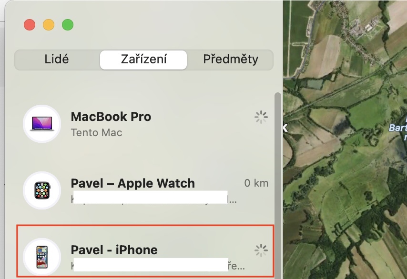Open the MacBook Pro list item

point(145,124)
